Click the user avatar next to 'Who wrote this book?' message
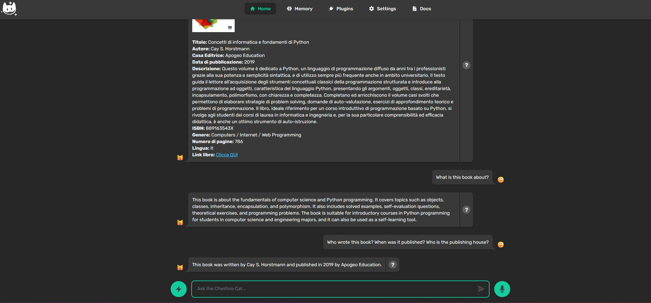This screenshot has height=303, width=651. (501, 244)
